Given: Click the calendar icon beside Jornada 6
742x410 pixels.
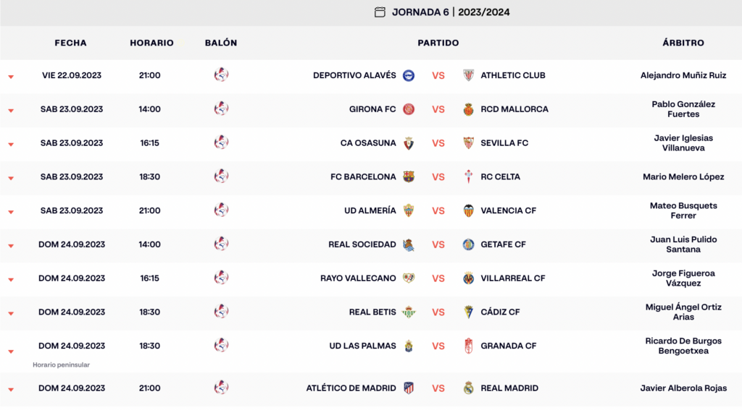Looking at the screenshot, I should pyautogui.click(x=380, y=12).
